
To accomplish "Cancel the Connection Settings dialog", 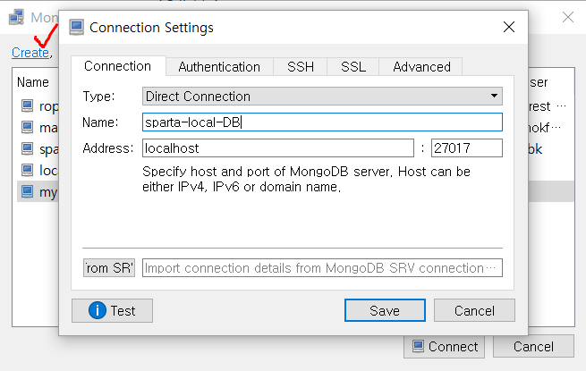I will pos(474,310).
